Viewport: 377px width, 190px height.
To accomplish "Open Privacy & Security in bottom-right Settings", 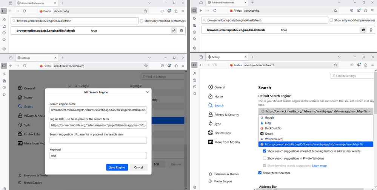I will (224, 114).
